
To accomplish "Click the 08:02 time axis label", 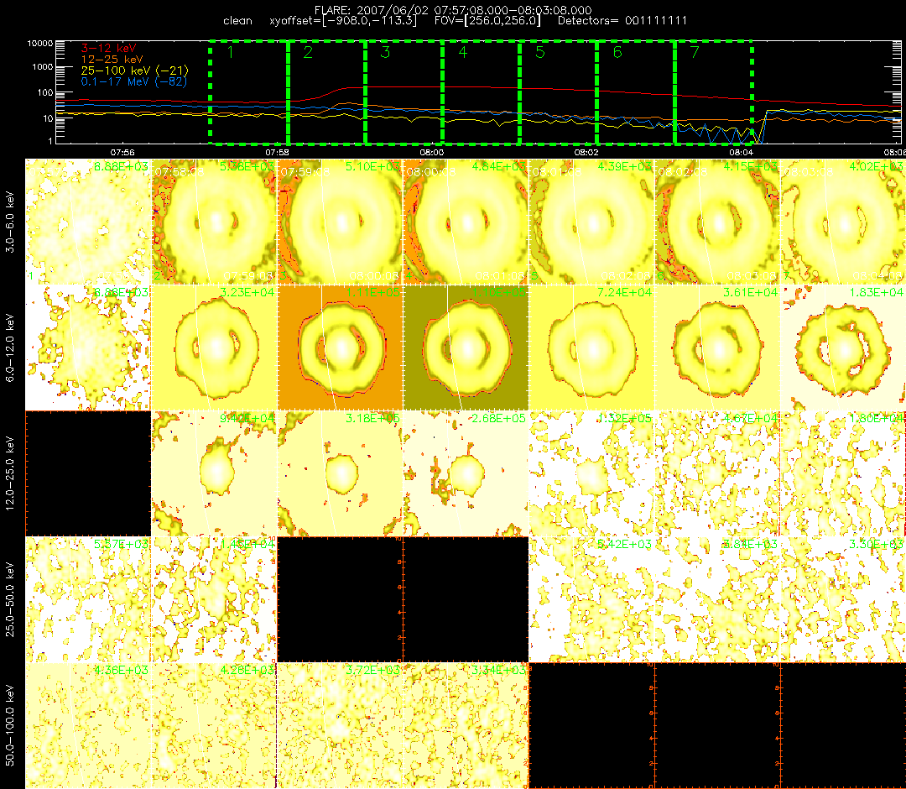I will (x=586, y=153).
